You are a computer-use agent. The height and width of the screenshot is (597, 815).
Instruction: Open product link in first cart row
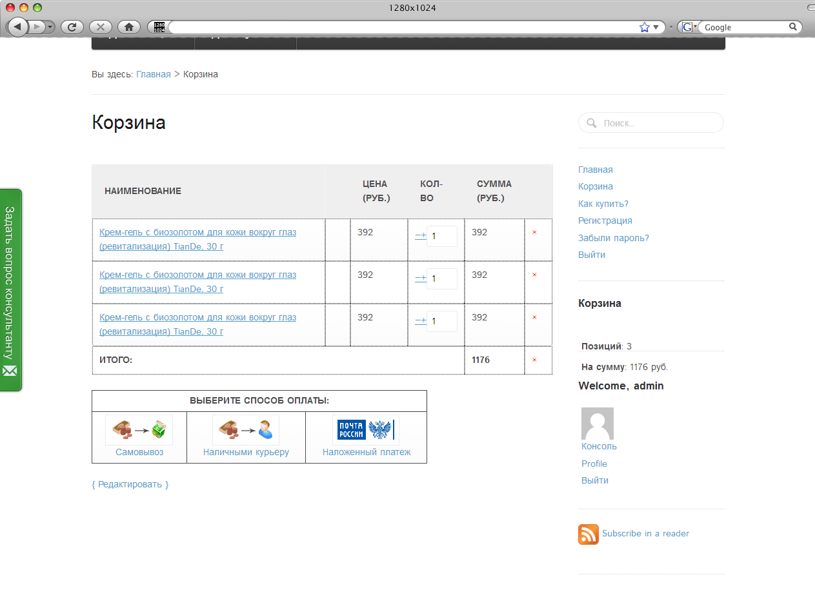click(x=197, y=239)
